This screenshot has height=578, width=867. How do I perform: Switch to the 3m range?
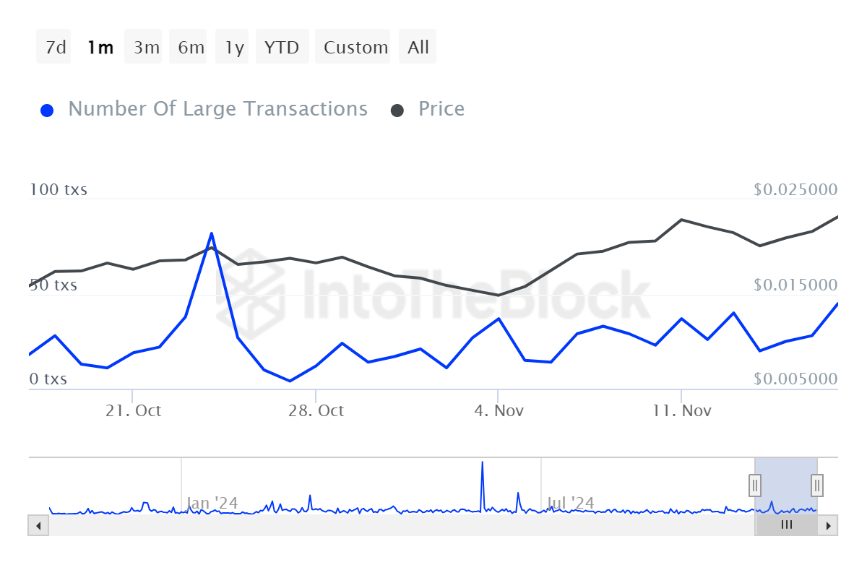(x=145, y=48)
